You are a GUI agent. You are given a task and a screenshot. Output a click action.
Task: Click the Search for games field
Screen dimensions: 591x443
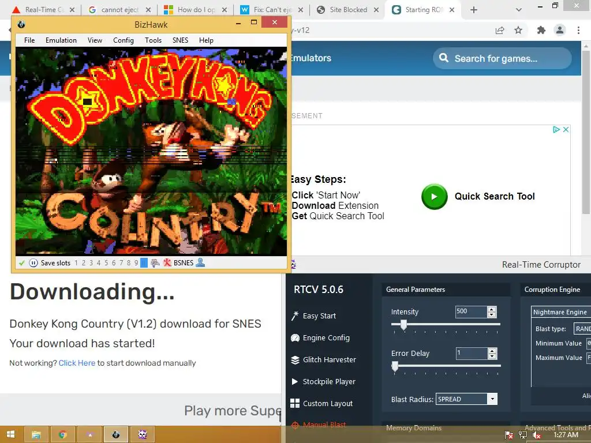(x=502, y=58)
